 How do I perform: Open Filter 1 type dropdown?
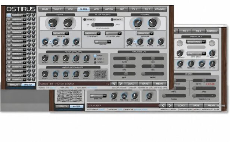tap(60, 34)
